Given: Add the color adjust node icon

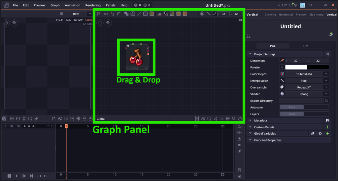Looking at the screenshot, I should pyautogui.click(x=166, y=14).
